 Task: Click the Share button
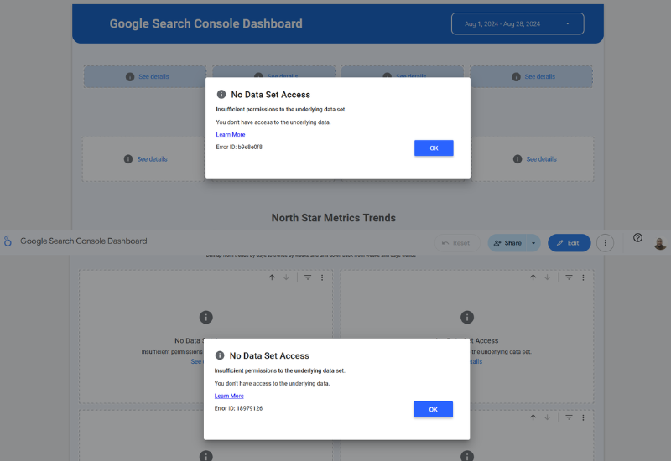[x=507, y=243]
